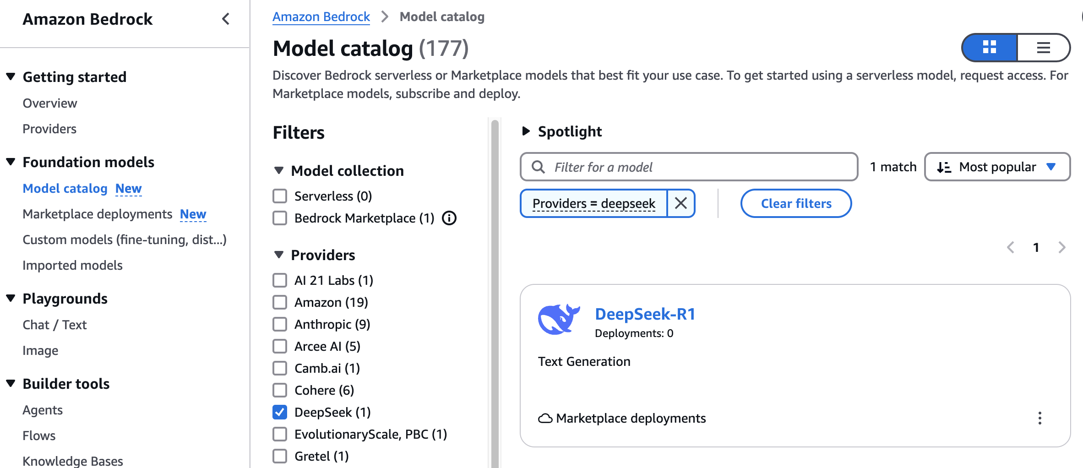Check the Anthropic provider filter
The width and height of the screenshot is (1083, 468).
tap(280, 324)
